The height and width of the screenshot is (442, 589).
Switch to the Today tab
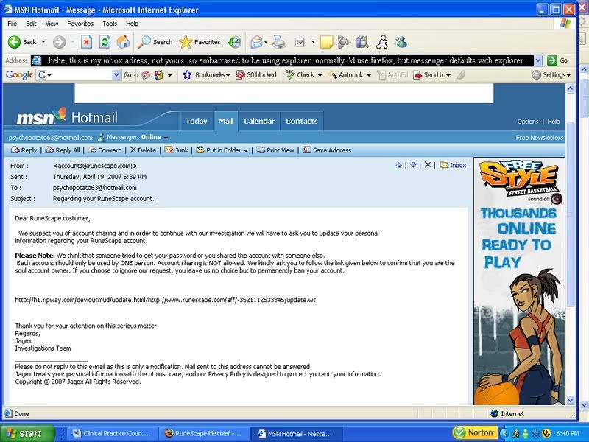(x=197, y=121)
